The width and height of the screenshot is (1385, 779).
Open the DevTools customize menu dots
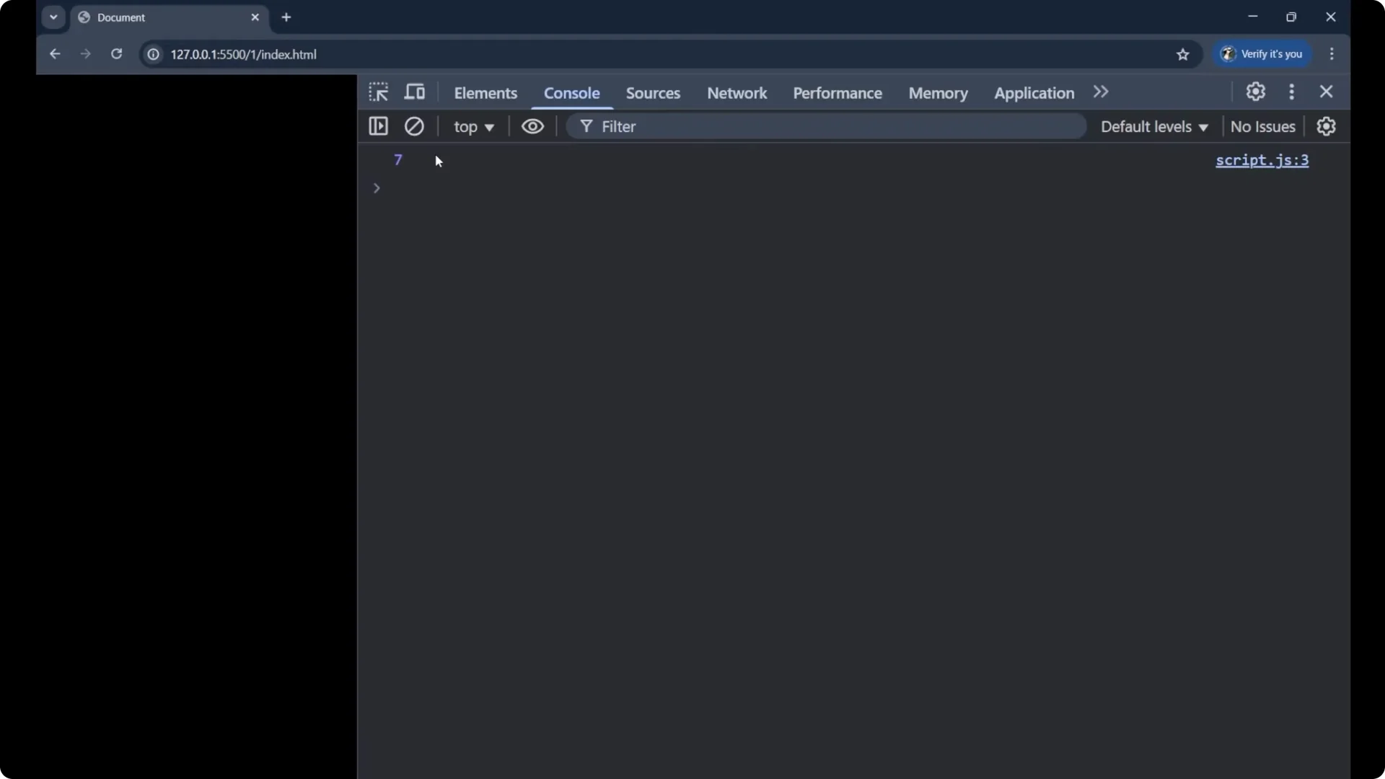1291,92
